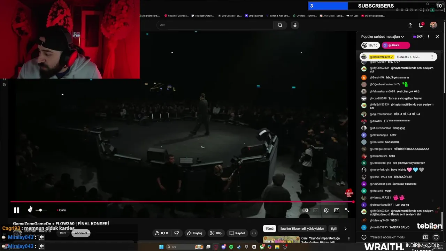Toggle subtitles in the video player

point(316,210)
